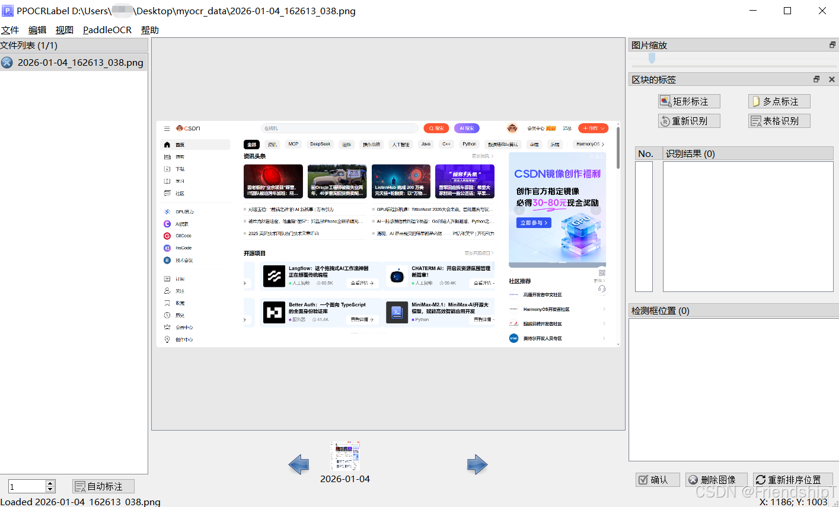Click the file status icon in file list

[x=7, y=63]
